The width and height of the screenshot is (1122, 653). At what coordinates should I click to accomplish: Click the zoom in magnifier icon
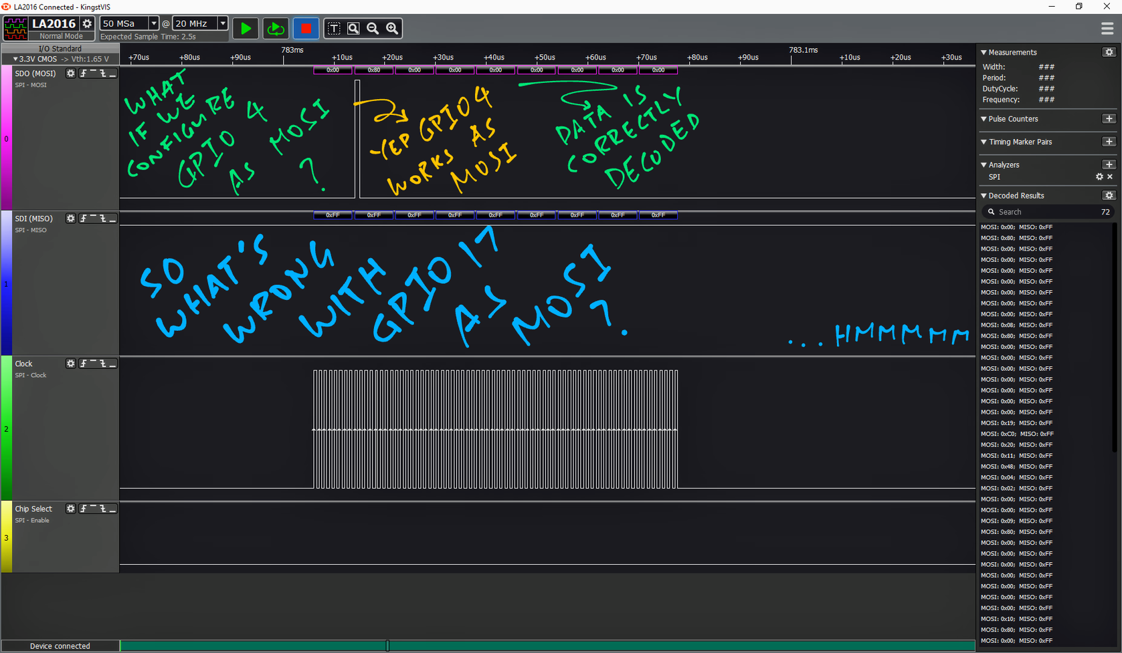[x=392, y=29]
